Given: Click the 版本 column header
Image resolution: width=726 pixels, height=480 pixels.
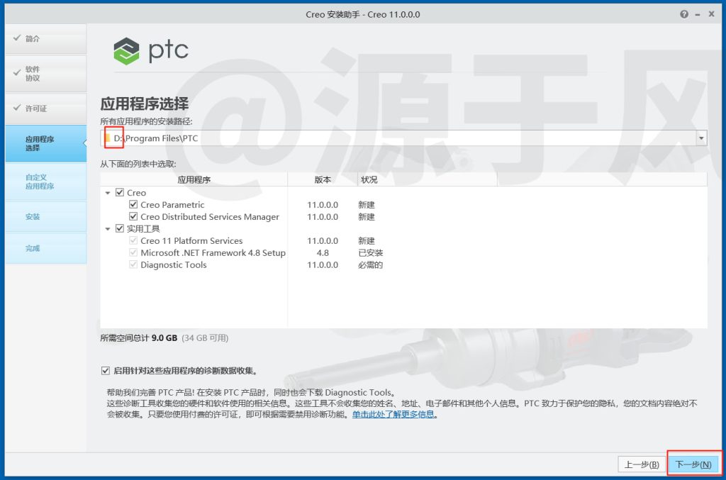Looking at the screenshot, I should tap(323, 179).
